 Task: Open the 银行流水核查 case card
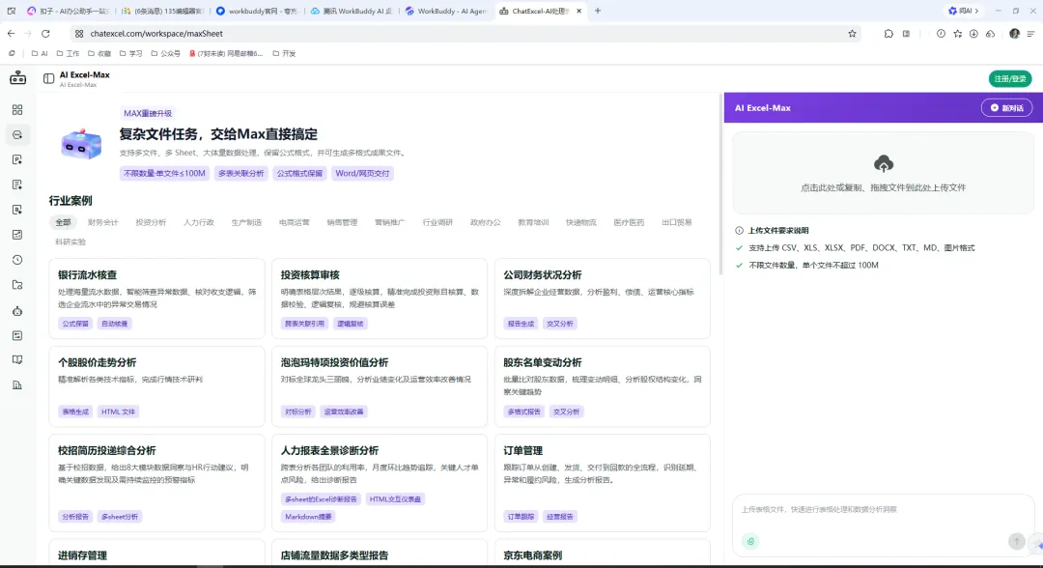[157, 298]
